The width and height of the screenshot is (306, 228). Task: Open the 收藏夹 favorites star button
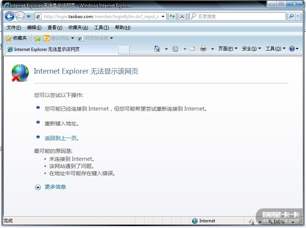(x=16, y=38)
